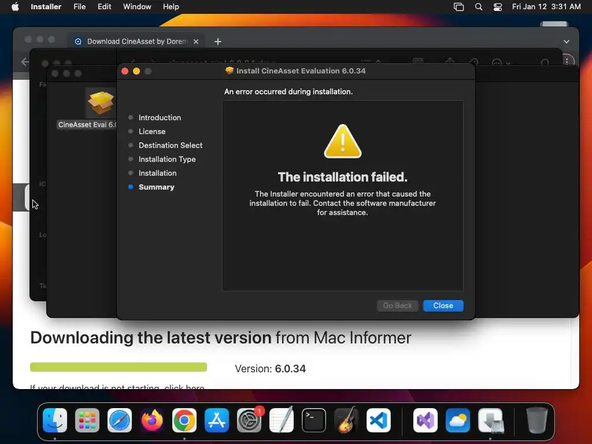This screenshot has width=592, height=444.
Task: Click the 'click here' download link text
Action: click(x=184, y=387)
